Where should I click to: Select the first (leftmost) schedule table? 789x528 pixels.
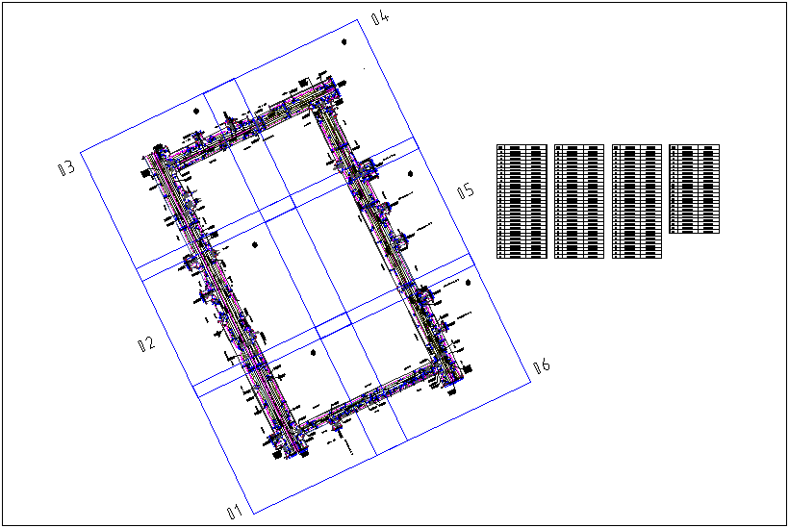point(522,201)
